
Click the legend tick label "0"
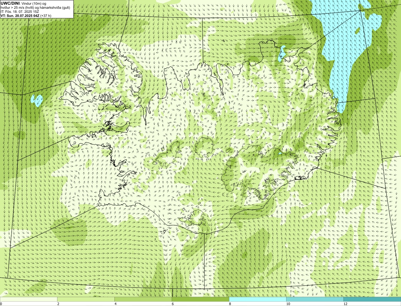click(x=1, y=304)
